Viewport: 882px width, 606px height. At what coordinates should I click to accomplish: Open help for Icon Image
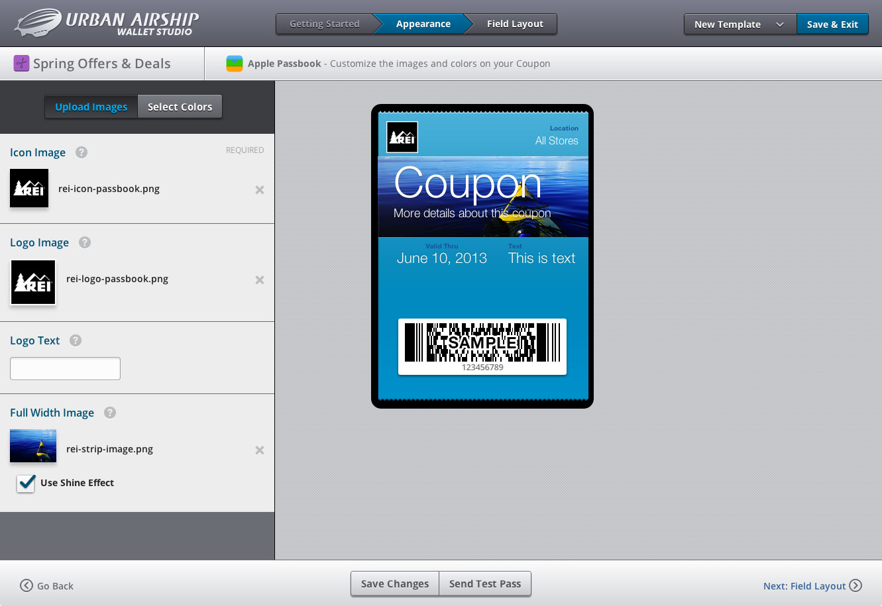pos(82,152)
